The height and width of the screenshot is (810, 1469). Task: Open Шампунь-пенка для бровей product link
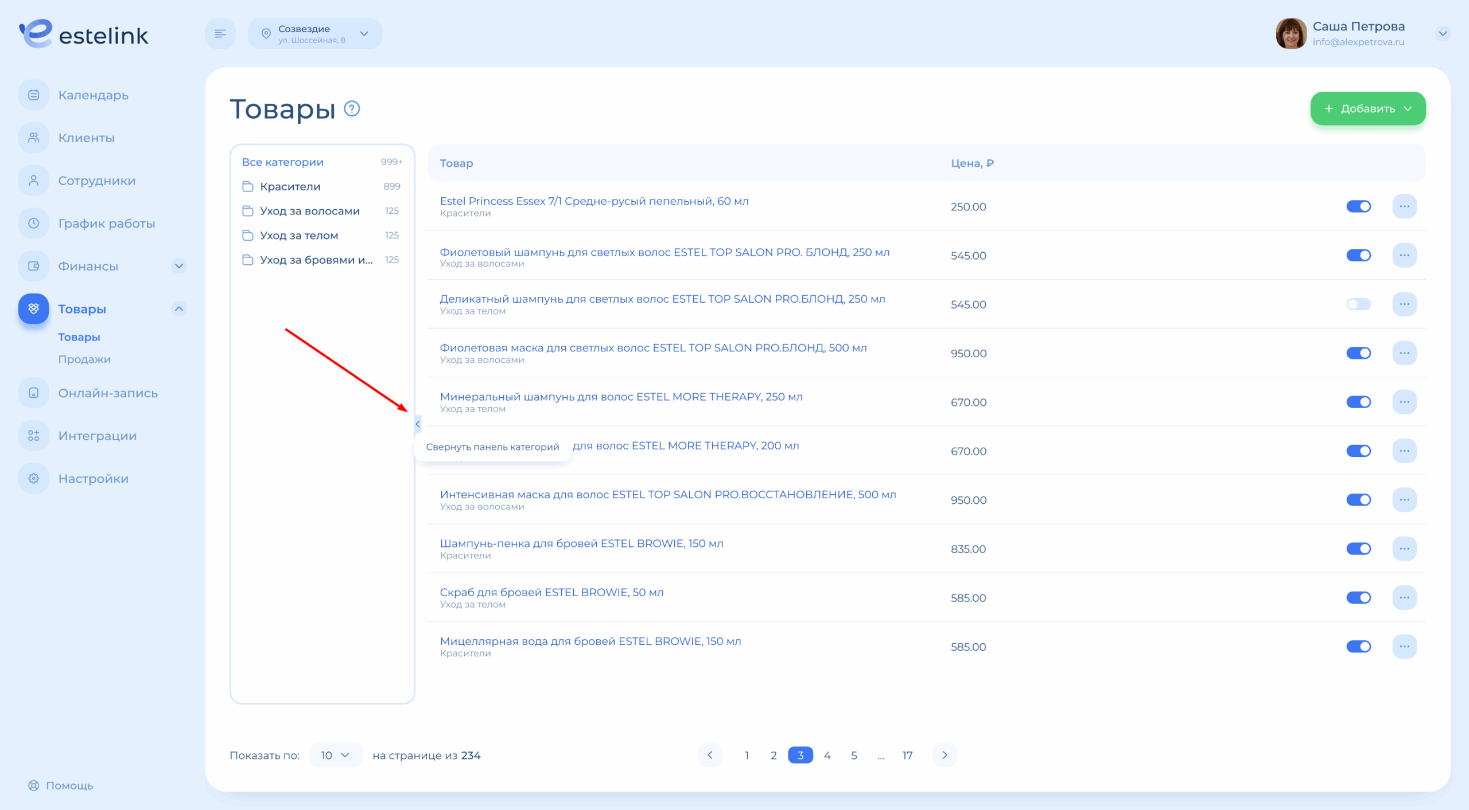pyautogui.click(x=581, y=543)
